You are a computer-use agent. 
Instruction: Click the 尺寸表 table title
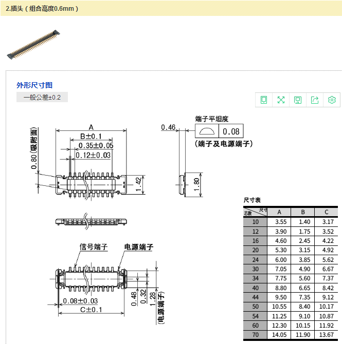pos(252,200)
